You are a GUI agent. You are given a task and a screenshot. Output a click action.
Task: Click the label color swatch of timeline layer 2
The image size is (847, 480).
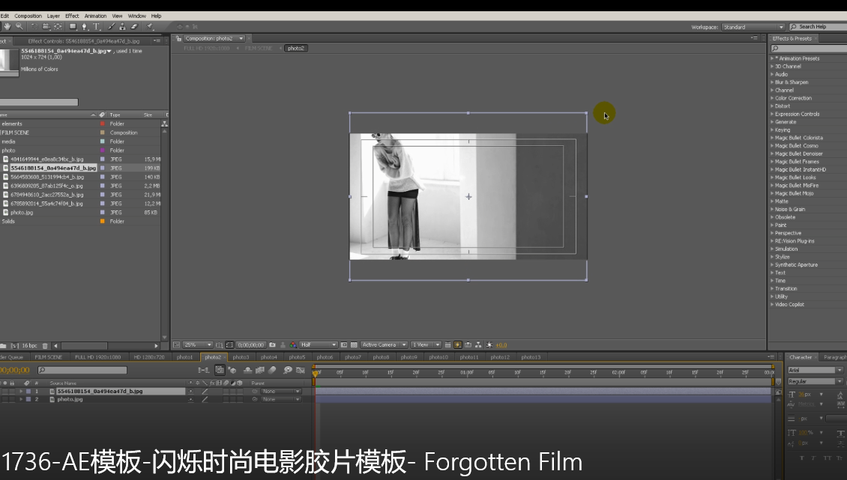click(28, 400)
